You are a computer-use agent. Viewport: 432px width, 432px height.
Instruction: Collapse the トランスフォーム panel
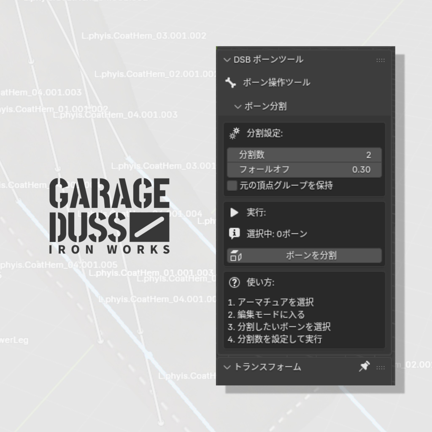227,367
